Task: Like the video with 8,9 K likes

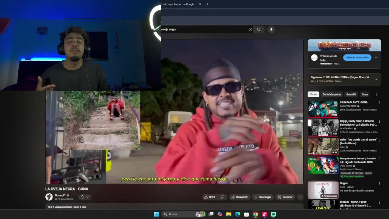Action: click(x=209, y=197)
